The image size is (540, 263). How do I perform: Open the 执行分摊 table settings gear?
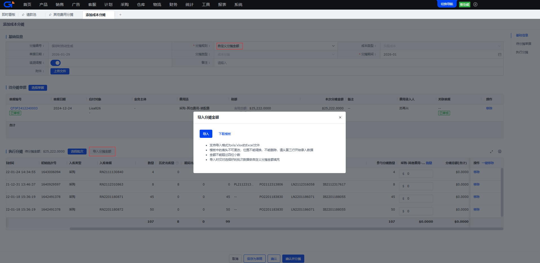[x=500, y=152]
